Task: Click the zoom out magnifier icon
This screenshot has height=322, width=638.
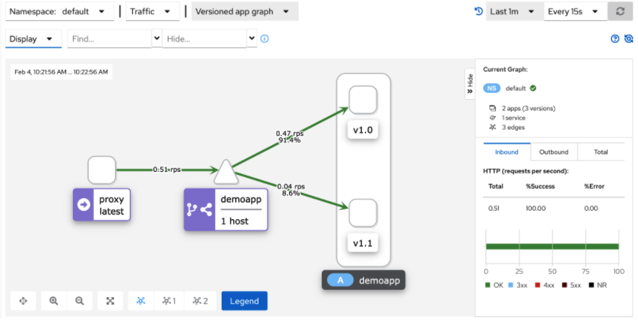Action: [x=80, y=301]
